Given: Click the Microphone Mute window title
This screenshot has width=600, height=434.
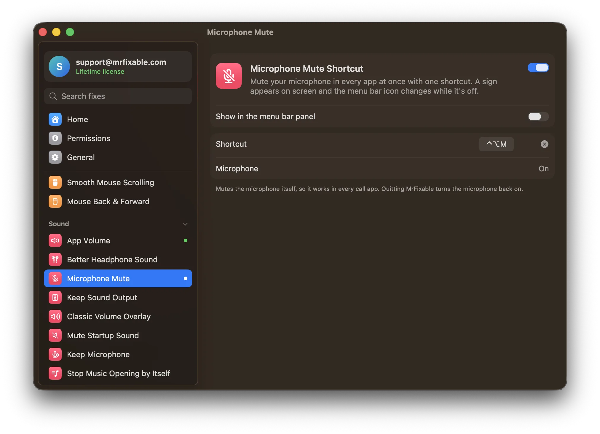Looking at the screenshot, I should coord(240,32).
